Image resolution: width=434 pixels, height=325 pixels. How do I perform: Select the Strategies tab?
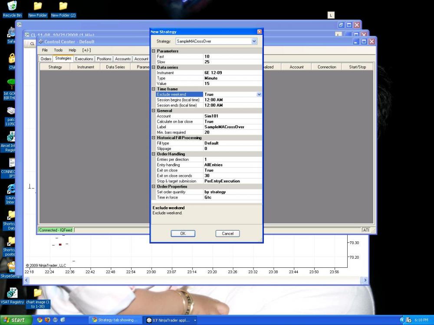(x=63, y=58)
